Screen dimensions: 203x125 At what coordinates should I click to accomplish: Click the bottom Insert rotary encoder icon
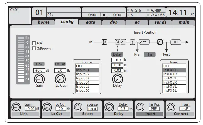(x=171, y=107)
